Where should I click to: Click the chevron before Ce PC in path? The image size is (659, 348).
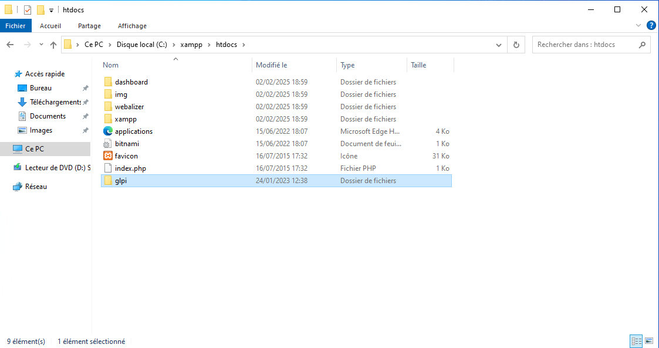pyautogui.click(x=77, y=45)
